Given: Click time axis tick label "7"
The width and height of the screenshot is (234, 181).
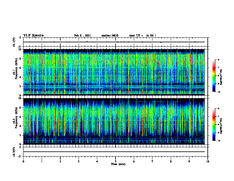Looking at the screenshot, I should click(152, 161).
